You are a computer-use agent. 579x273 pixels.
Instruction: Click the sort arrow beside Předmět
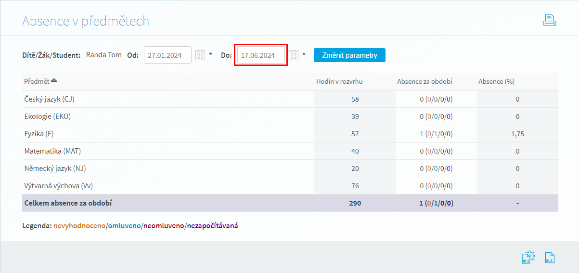click(x=54, y=81)
